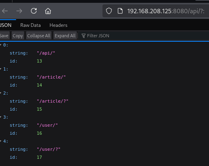Click the Save button
The height and width of the screenshot is (166, 209).
(x=4, y=36)
